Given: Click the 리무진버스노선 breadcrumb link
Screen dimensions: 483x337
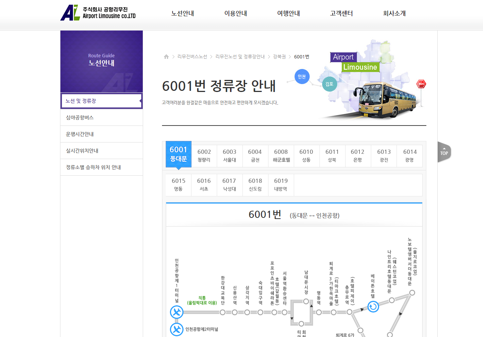Looking at the screenshot, I should (191, 57).
